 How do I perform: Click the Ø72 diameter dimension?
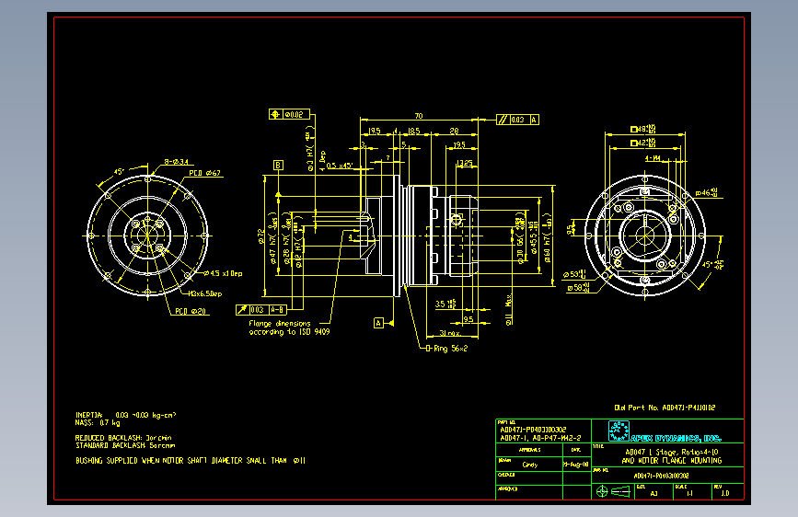pos(261,236)
